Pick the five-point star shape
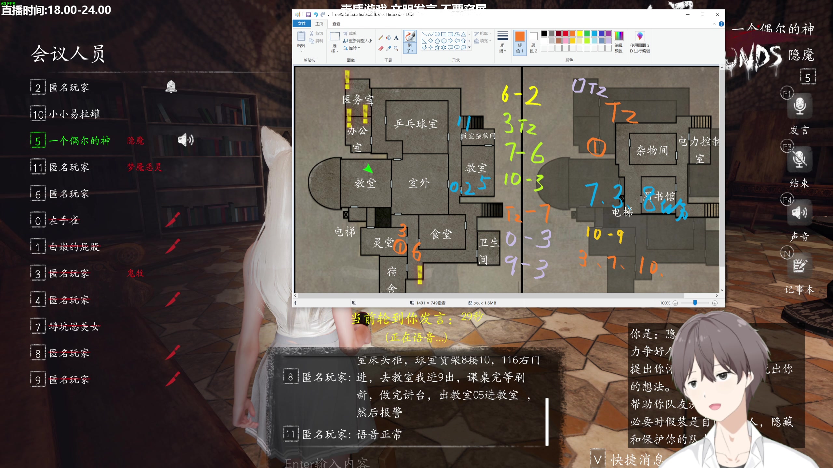Image resolution: width=833 pixels, height=468 pixels. pos(437,47)
